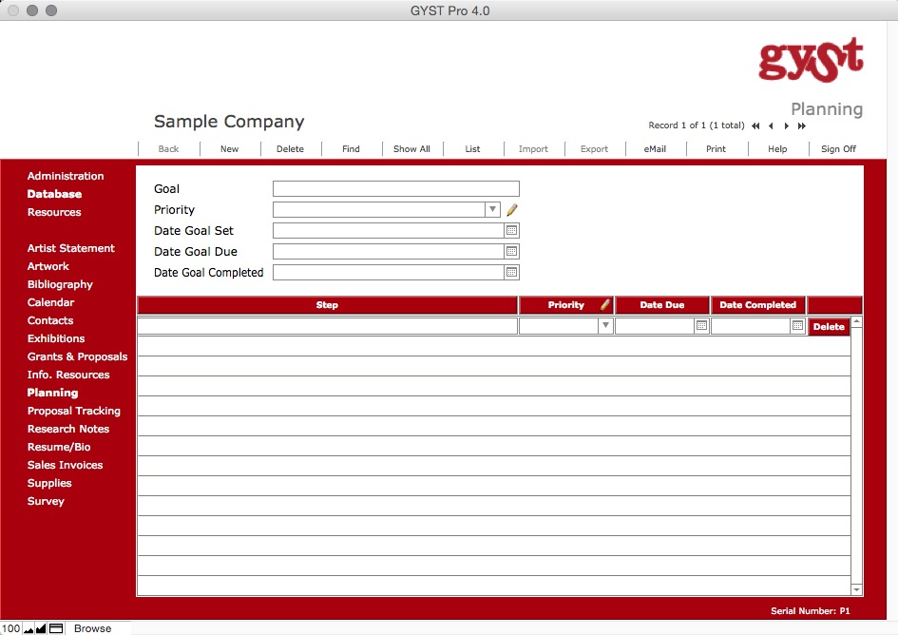Click the gyst logo
Viewport: 898px width, 635px height.
point(811,60)
